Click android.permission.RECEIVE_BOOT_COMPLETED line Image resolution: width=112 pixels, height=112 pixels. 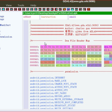(57, 102)
